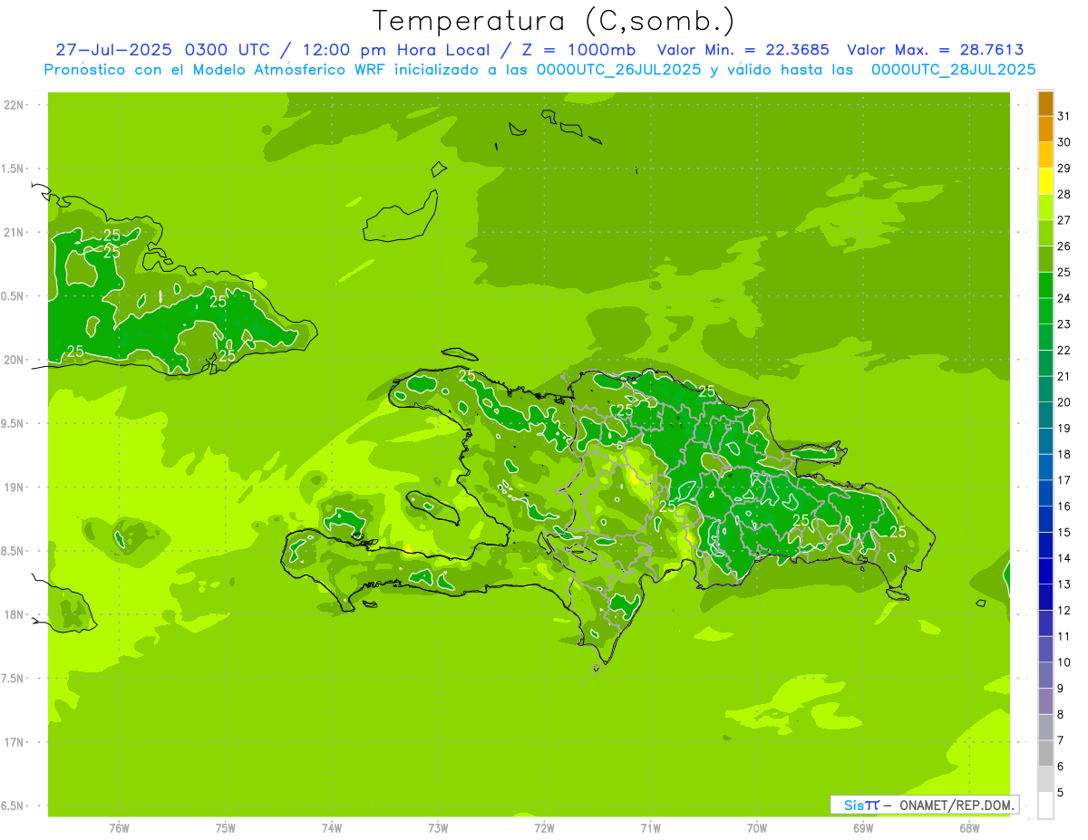Click the '73W' longitude axis label
Image resolution: width=1088 pixels, height=840 pixels.
438,828
